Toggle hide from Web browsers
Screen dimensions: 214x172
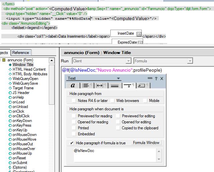(x=112, y=101)
